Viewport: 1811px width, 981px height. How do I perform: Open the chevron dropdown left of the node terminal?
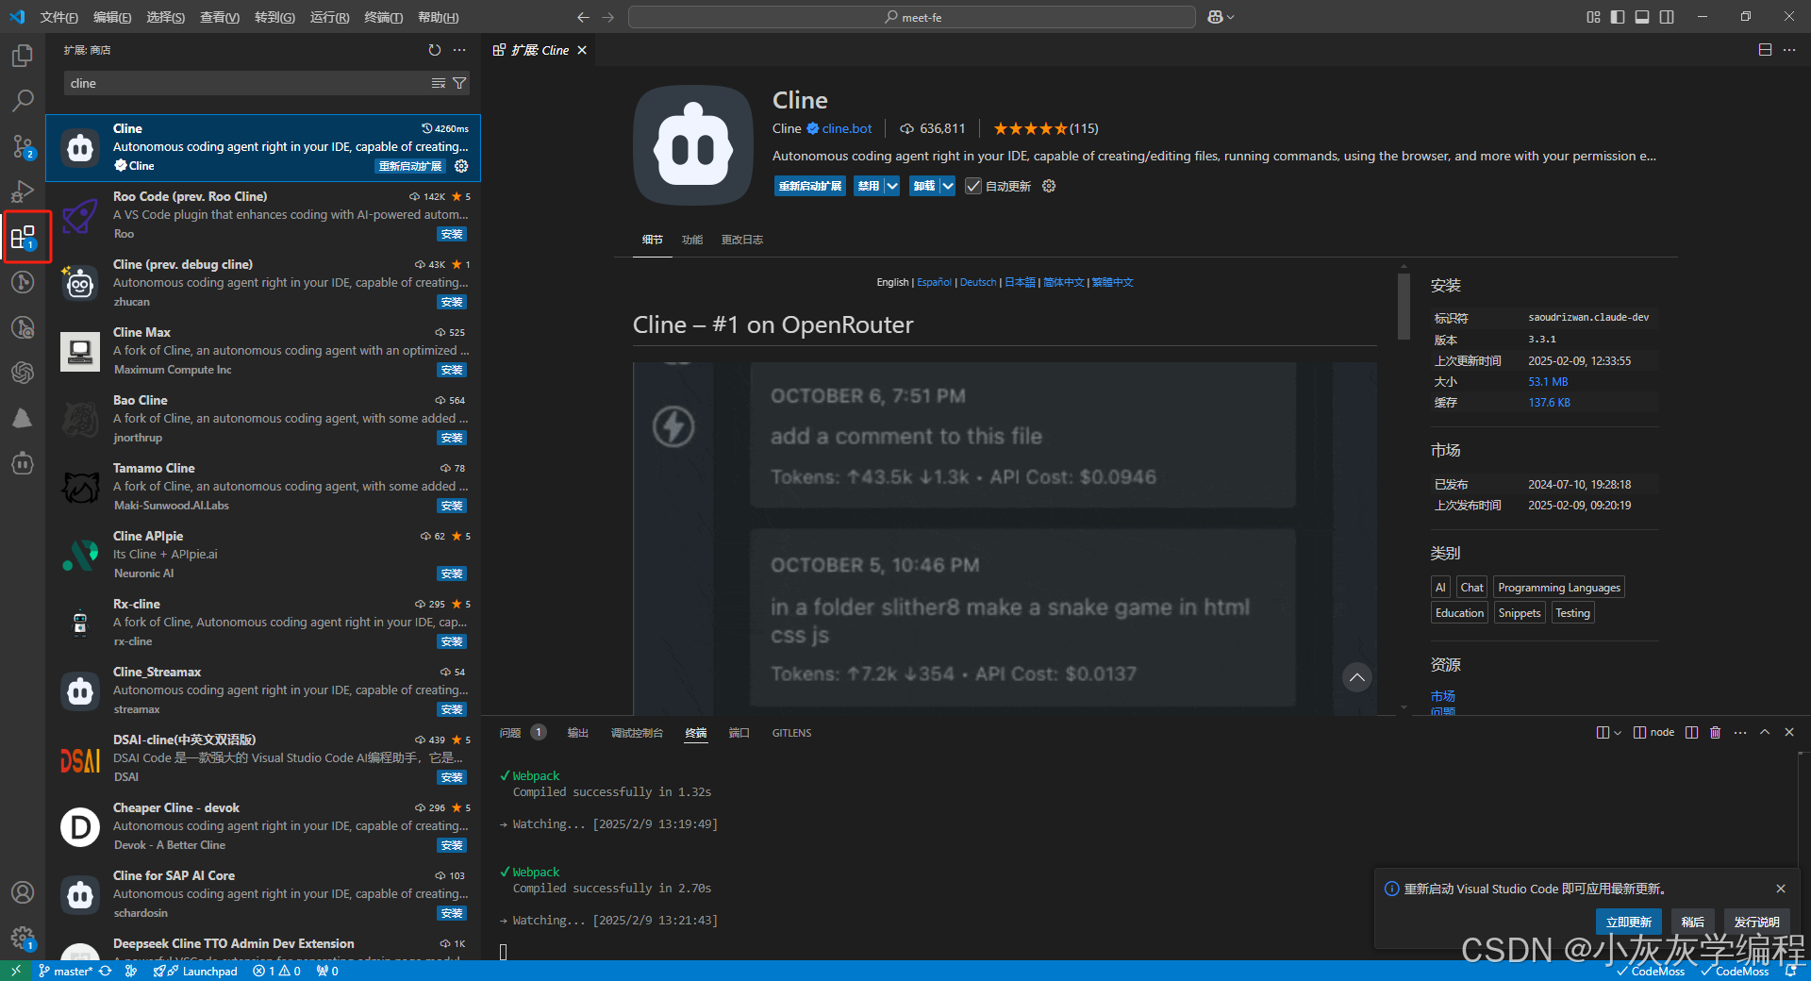pyautogui.click(x=1618, y=732)
